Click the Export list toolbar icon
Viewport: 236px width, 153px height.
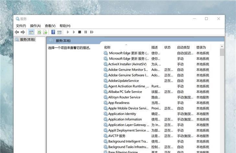coord(45,32)
